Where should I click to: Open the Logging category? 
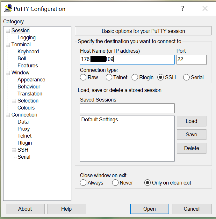(x=26, y=38)
